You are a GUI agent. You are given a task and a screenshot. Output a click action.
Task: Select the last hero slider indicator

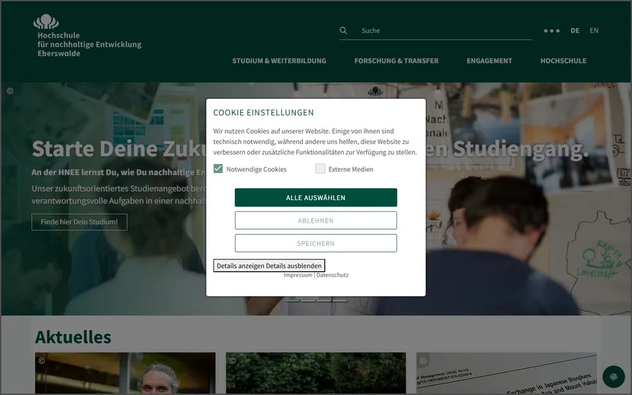[340, 300]
